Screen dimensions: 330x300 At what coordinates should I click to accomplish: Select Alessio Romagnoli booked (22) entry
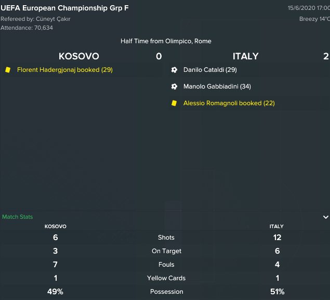[229, 103]
